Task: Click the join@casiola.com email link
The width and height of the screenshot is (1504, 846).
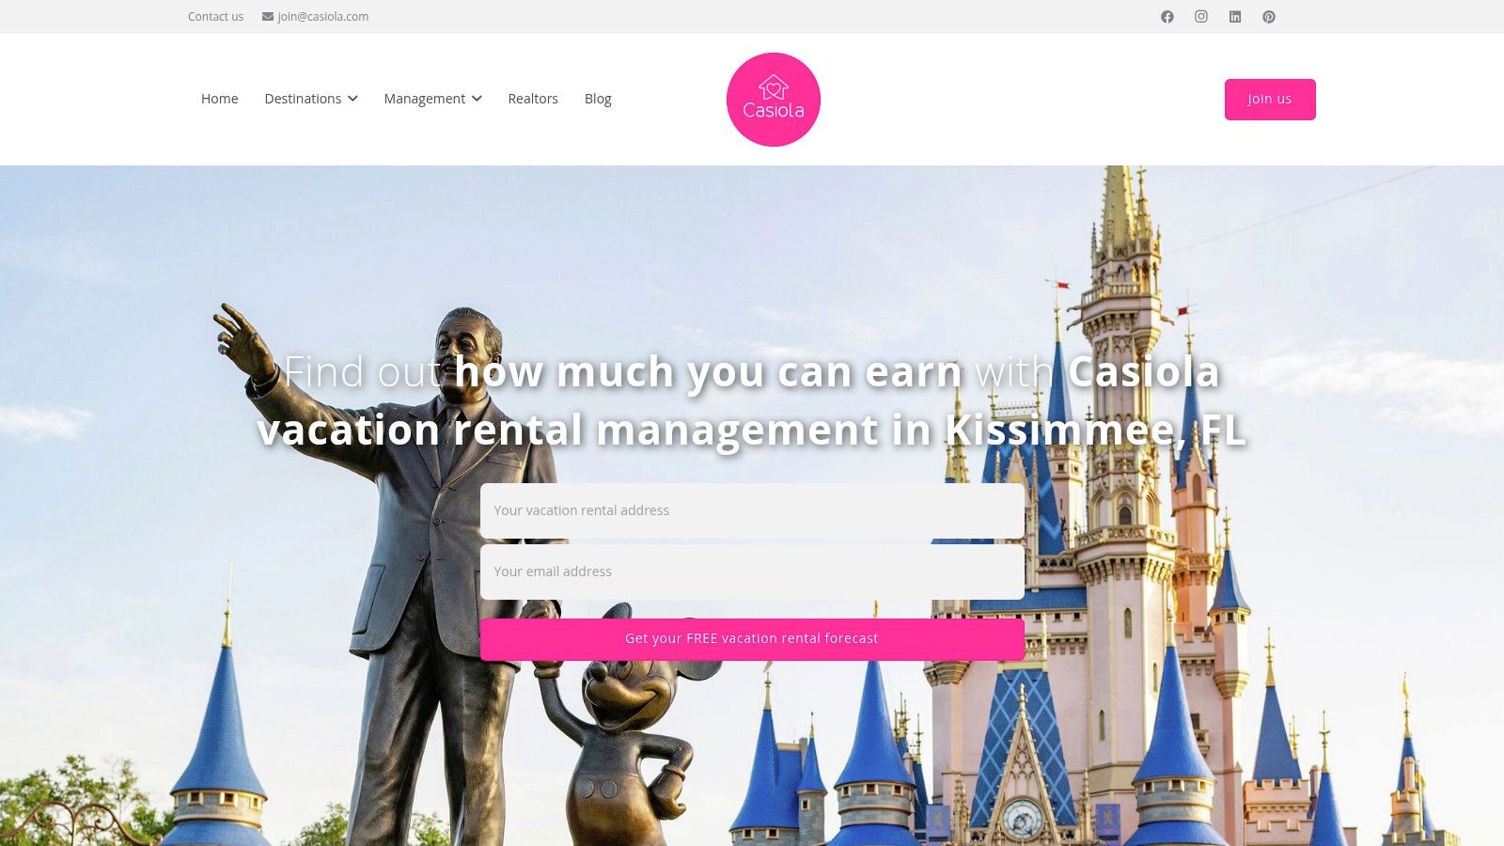Action: [x=322, y=17]
